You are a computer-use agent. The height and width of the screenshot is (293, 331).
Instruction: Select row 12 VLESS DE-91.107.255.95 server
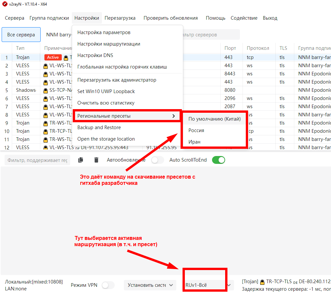[165, 147]
